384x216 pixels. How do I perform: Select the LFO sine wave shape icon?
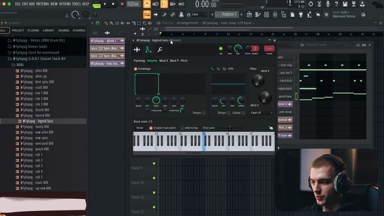tap(212, 69)
